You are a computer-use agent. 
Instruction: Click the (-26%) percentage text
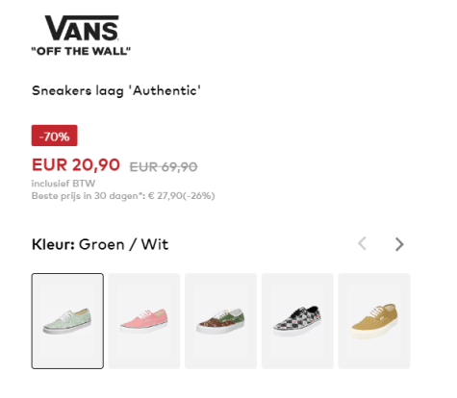tap(199, 196)
